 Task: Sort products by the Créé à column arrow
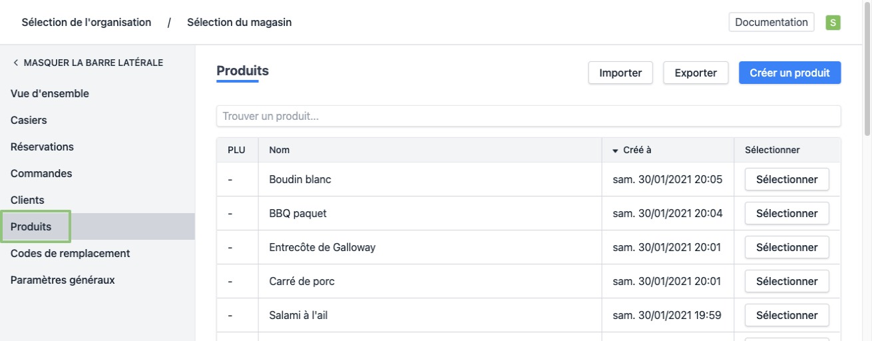tap(615, 151)
